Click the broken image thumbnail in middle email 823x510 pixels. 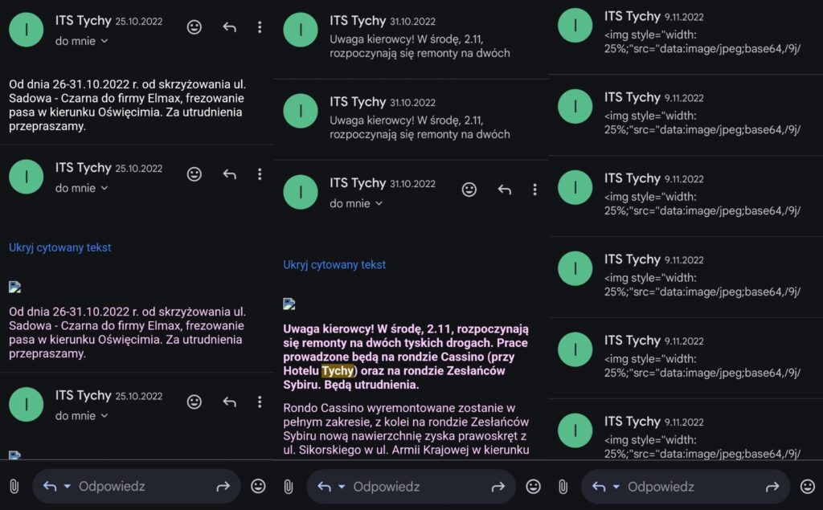point(289,304)
